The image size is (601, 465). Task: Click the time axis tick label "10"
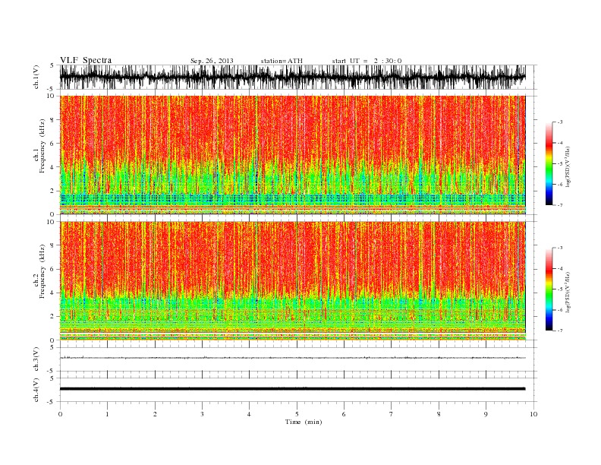(533, 414)
